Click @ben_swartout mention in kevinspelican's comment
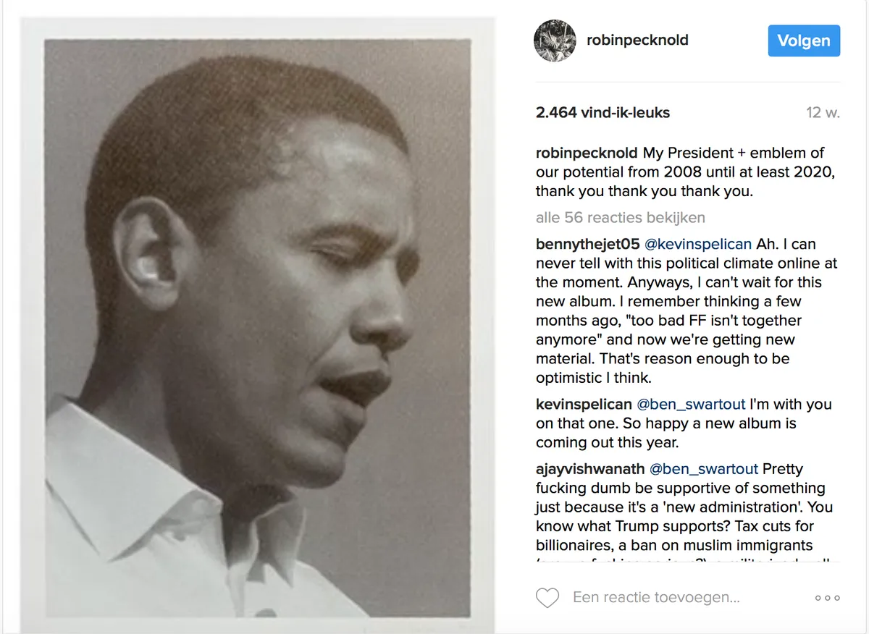 click(691, 404)
